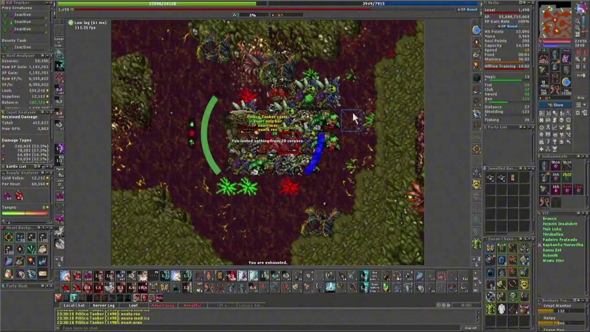This screenshot has width=590, height=332.
Task: Open the Dreadful chat tab
Action: (193, 305)
